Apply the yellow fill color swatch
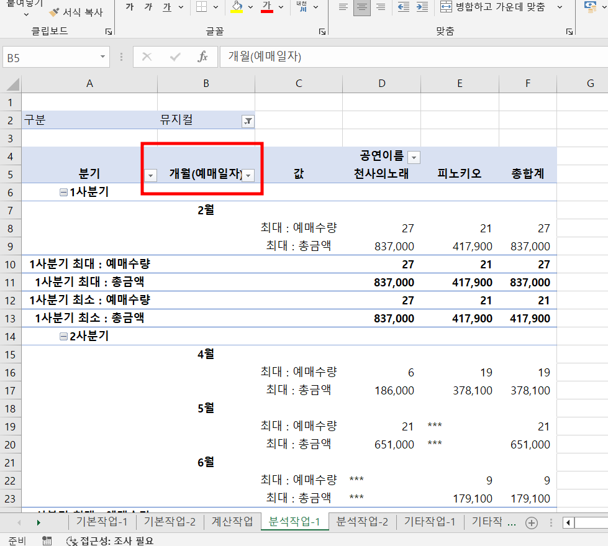Image resolution: width=608 pixels, height=546 pixels. pyautogui.click(x=237, y=7)
